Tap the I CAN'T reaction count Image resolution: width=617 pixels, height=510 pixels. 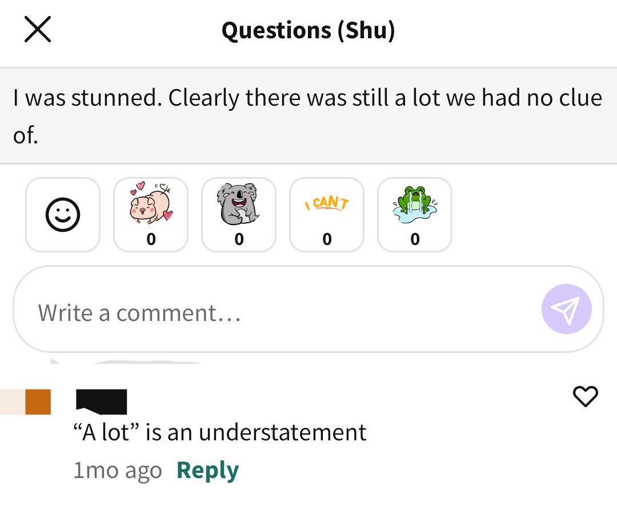click(327, 239)
